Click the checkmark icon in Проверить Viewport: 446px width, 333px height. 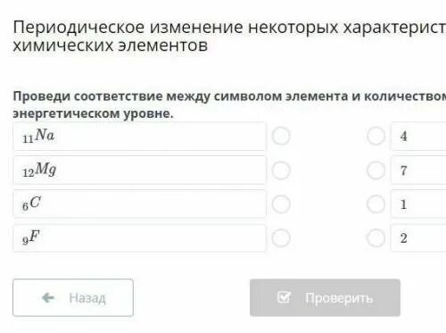[x=284, y=296]
